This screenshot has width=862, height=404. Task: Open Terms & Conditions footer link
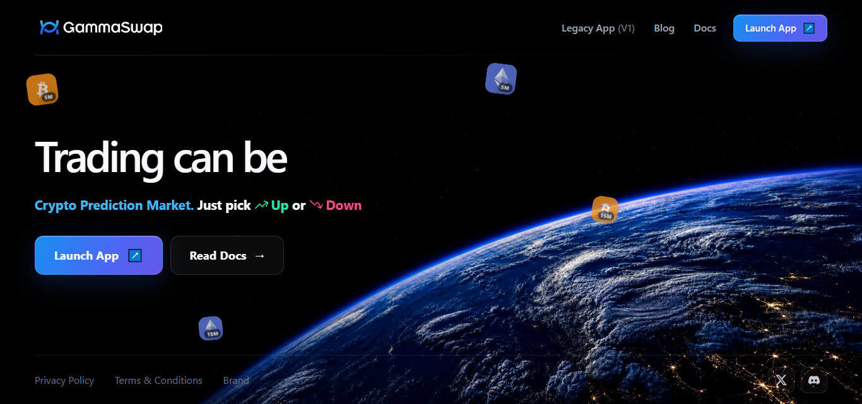(158, 381)
